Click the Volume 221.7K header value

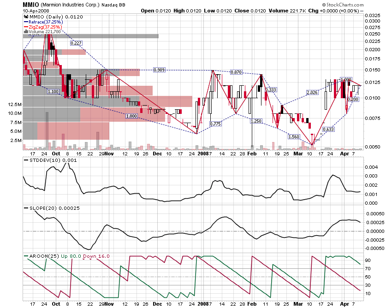287,11
